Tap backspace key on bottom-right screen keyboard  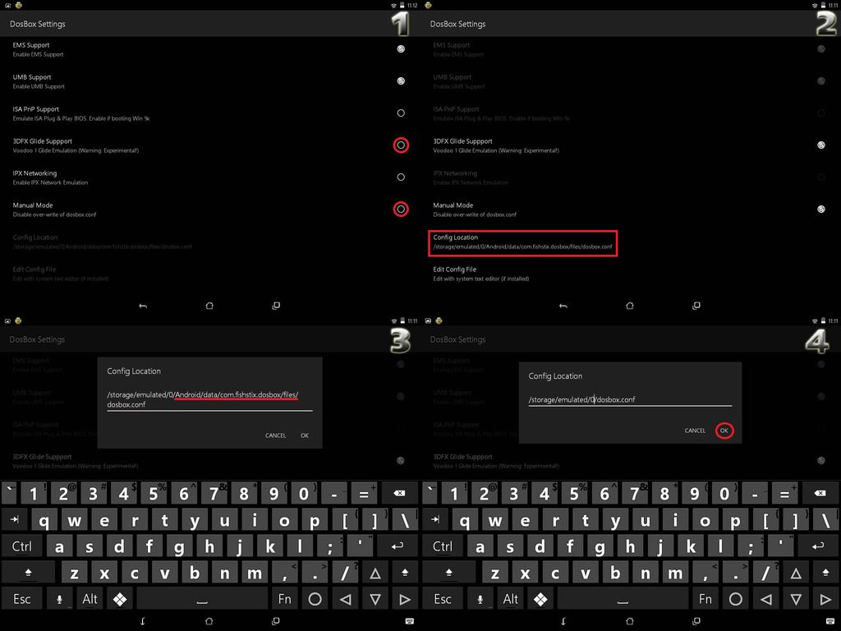coord(820,493)
